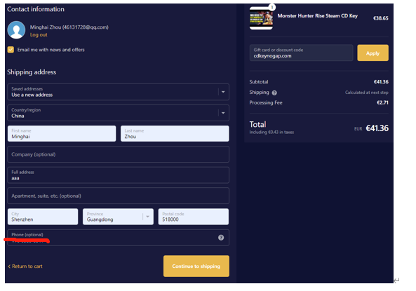
Task: Click the €2.71 processing fee amount
Action: [382, 102]
